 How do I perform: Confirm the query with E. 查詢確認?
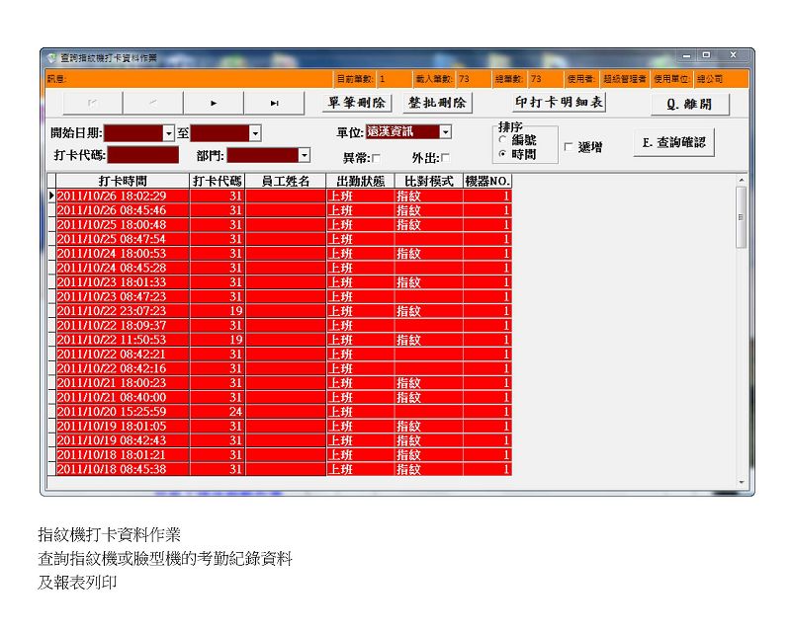(x=673, y=142)
